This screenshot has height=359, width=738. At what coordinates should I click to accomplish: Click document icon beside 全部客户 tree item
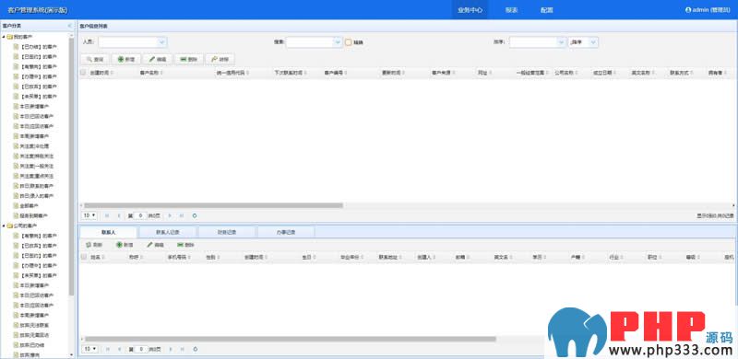pos(16,206)
